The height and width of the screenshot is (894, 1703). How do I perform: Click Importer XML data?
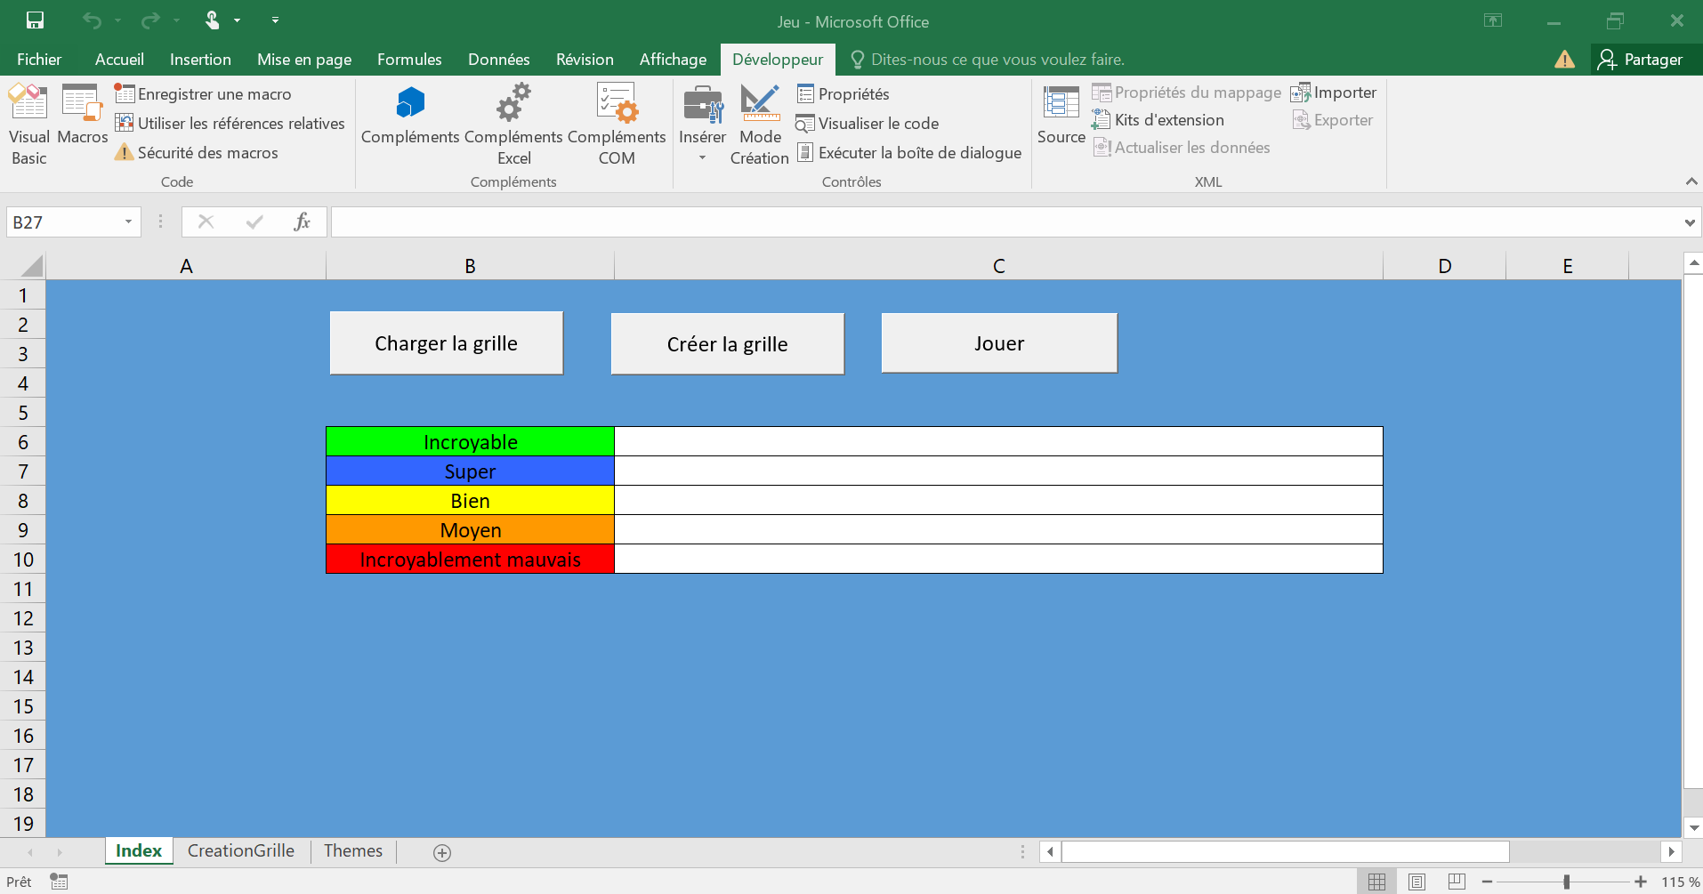click(x=1334, y=93)
